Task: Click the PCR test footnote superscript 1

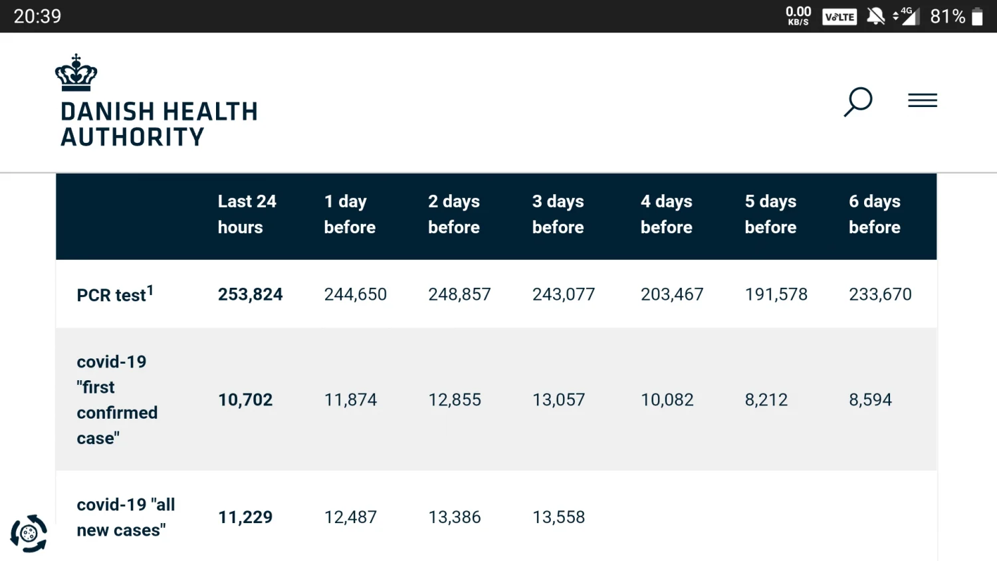Action: 150,290
